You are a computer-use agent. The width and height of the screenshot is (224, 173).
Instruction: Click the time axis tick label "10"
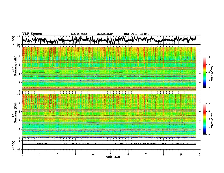click(x=199, y=154)
